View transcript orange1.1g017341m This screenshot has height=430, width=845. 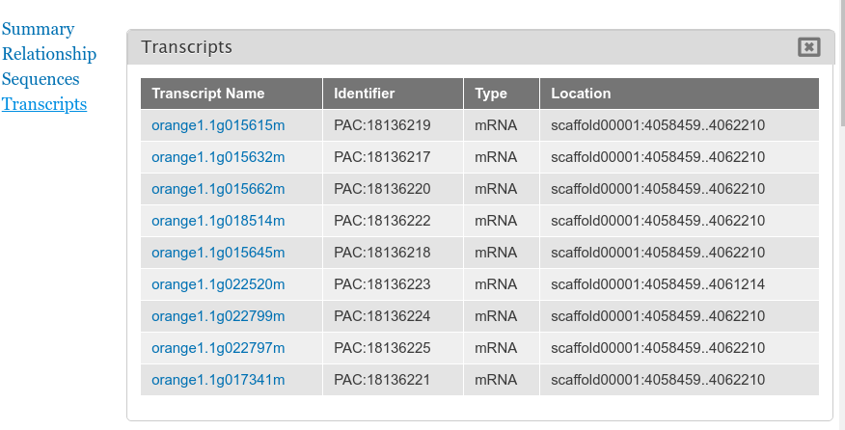218,379
